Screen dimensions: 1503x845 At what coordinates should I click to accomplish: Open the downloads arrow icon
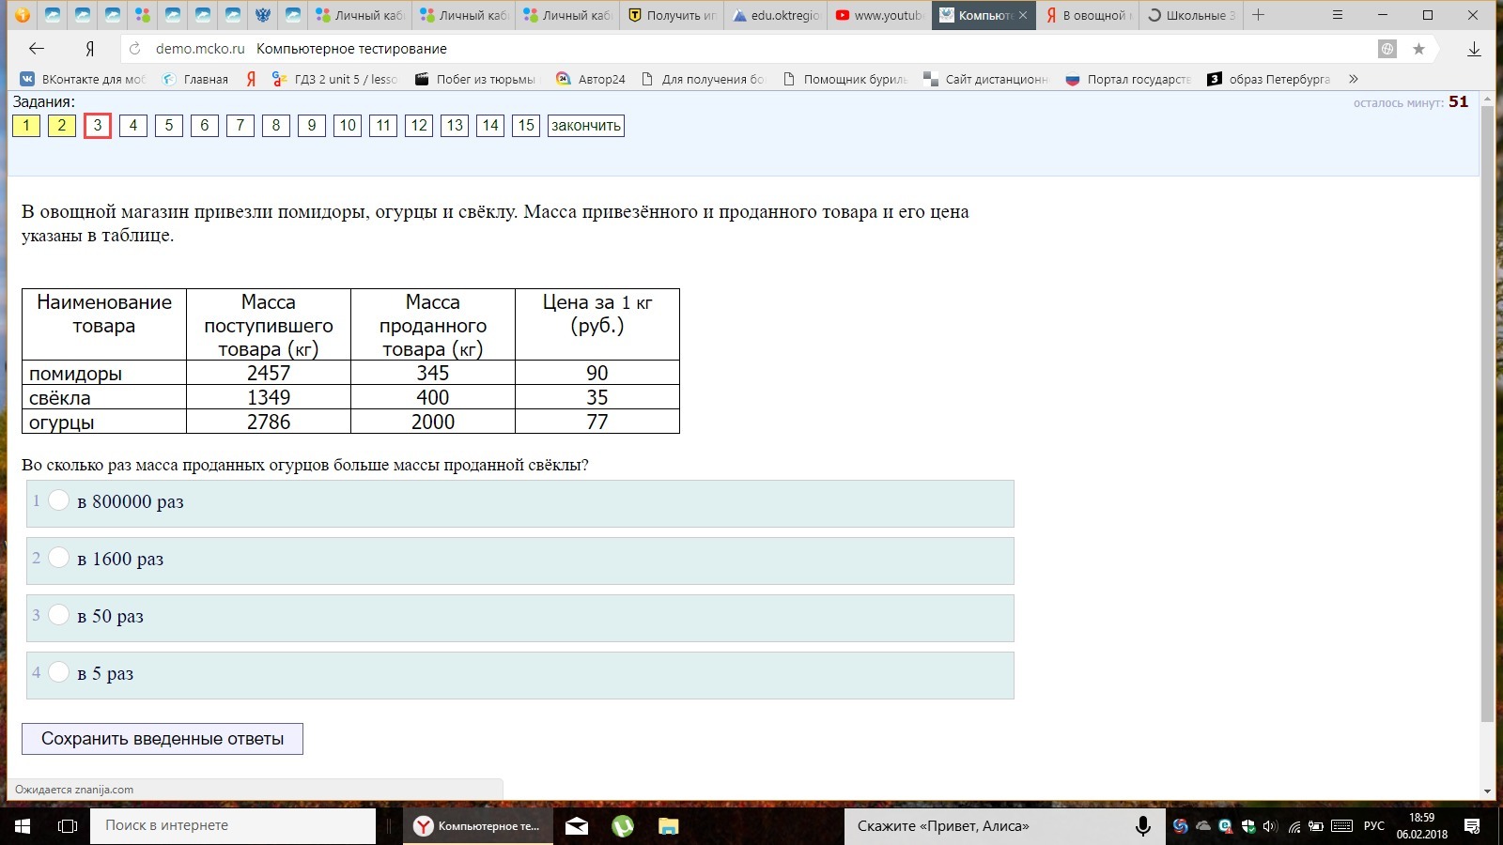[1474, 49]
